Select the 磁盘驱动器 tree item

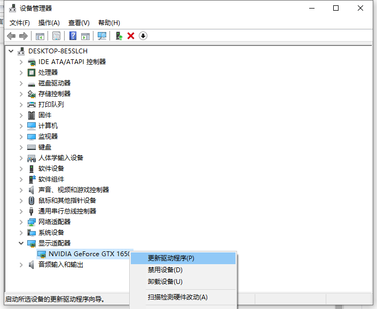[x=54, y=83]
